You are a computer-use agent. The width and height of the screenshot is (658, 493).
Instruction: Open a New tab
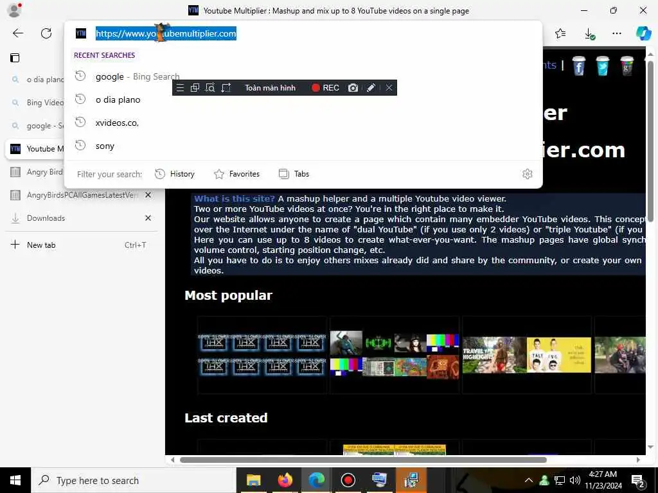tap(81, 245)
